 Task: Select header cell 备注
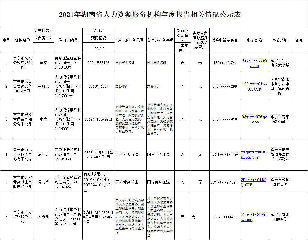299,40
